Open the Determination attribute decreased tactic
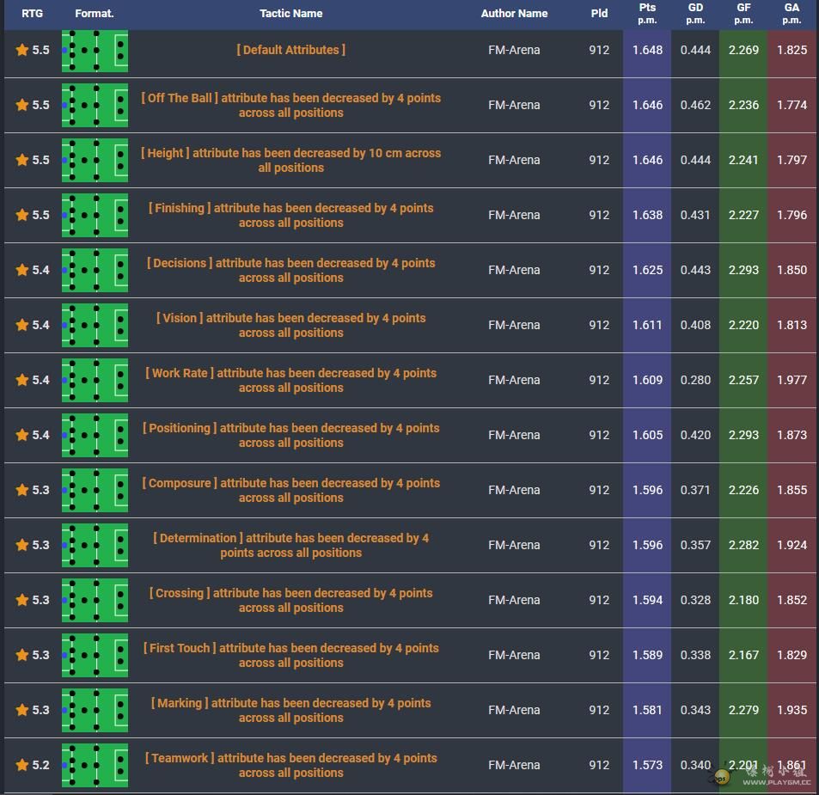Image resolution: width=819 pixels, height=795 pixels. pyautogui.click(x=291, y=545)
